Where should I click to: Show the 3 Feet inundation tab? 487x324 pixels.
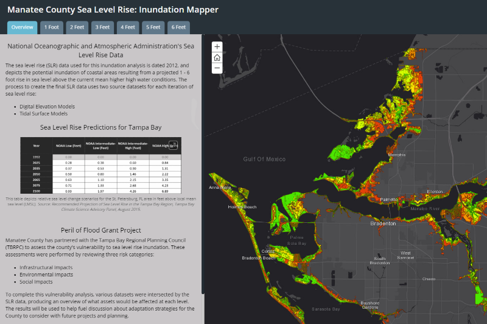(102, 27)
